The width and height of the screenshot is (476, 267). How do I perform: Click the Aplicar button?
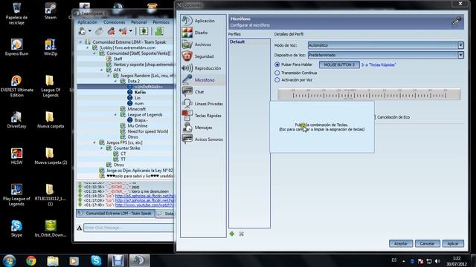pos(453,243)
